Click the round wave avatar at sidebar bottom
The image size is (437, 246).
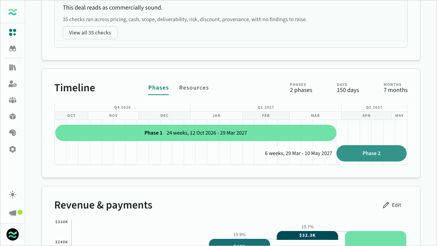[13, 234]
